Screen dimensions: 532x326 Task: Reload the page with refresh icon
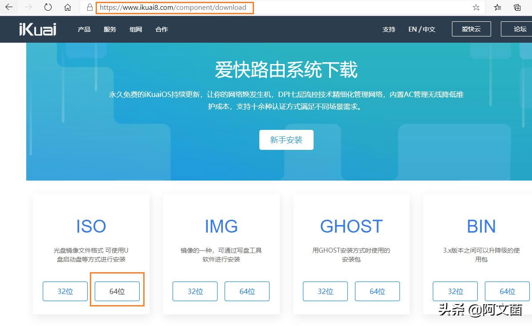(x=48, y=7)
